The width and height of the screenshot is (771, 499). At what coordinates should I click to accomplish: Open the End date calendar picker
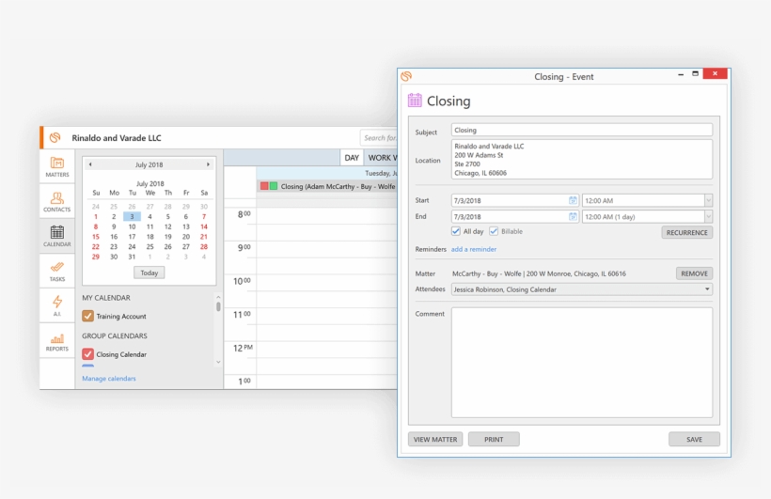coord(573,216)
